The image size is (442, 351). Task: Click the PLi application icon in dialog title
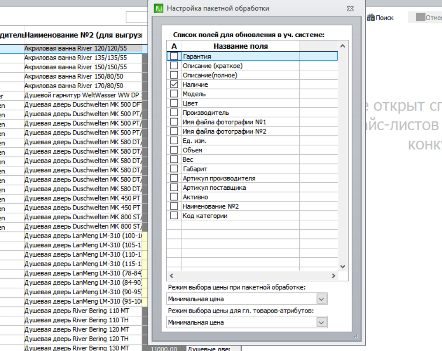[x=158, y=8]
